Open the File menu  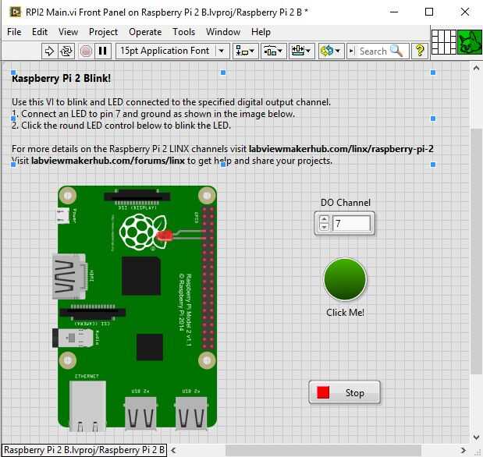click(x=14, y=32)
